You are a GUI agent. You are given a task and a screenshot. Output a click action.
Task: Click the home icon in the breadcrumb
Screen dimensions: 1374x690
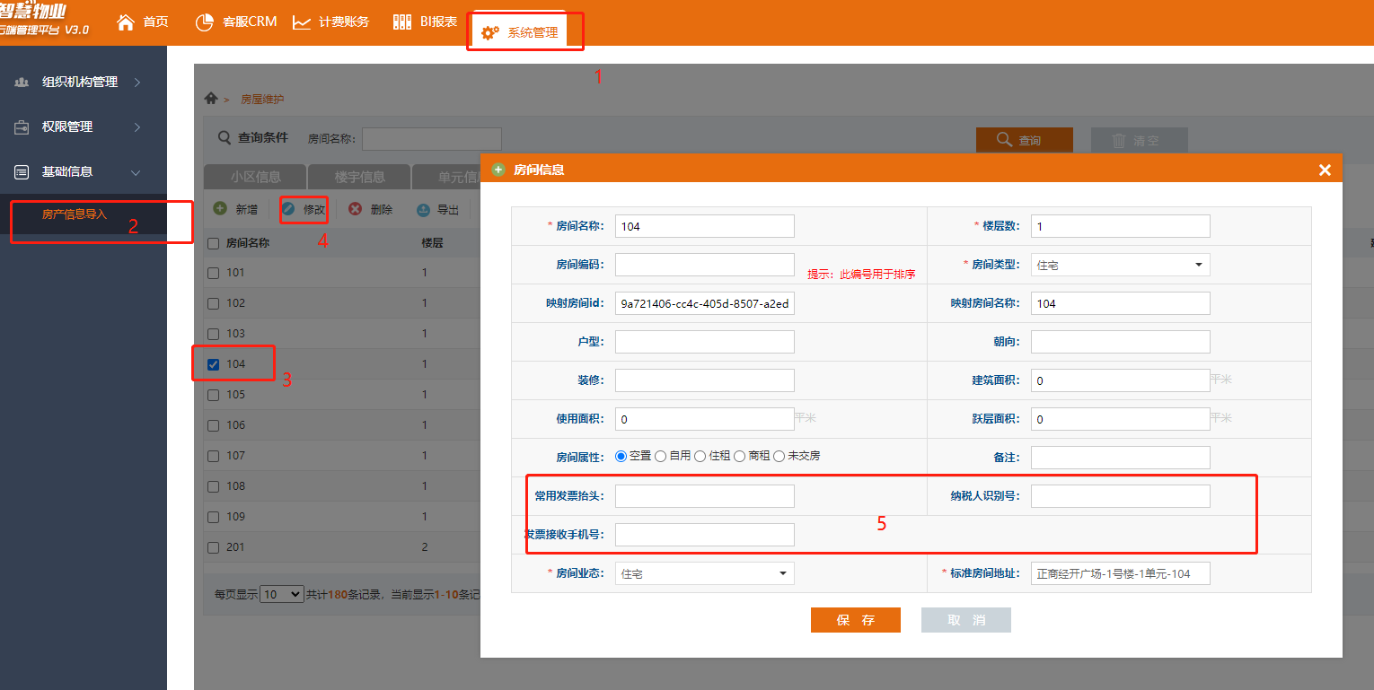click(x=211, y=98)
